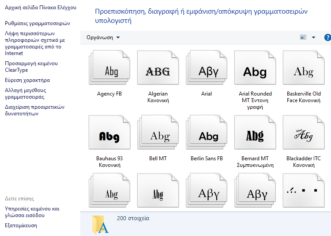The height and width of the screenshot is (236, 331).
Task: Open Λήψη περισσότερων πληροφοριών font link
Action: pyautogui.click(x=35, y=43)
